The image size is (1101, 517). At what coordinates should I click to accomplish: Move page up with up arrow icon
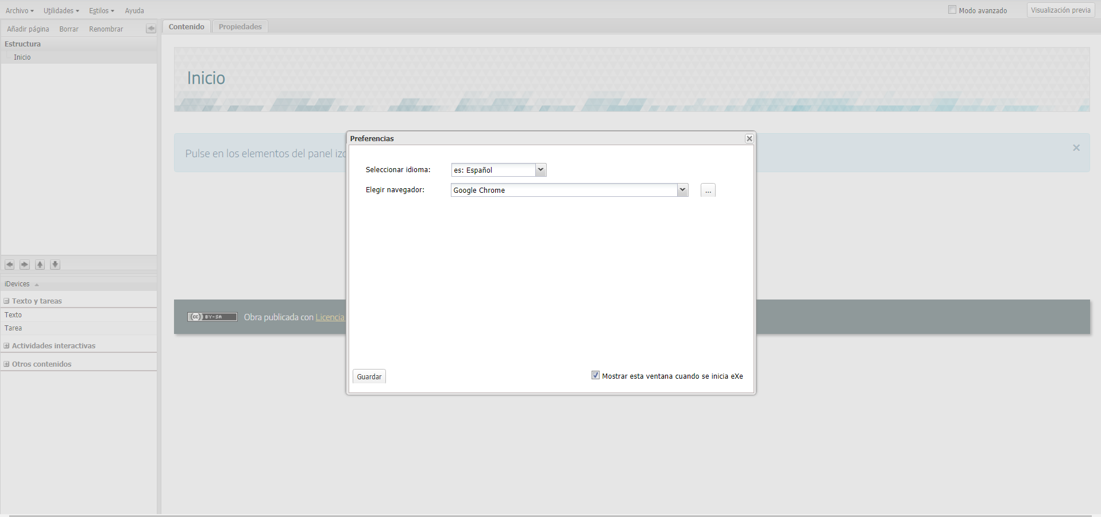[40, 265]
